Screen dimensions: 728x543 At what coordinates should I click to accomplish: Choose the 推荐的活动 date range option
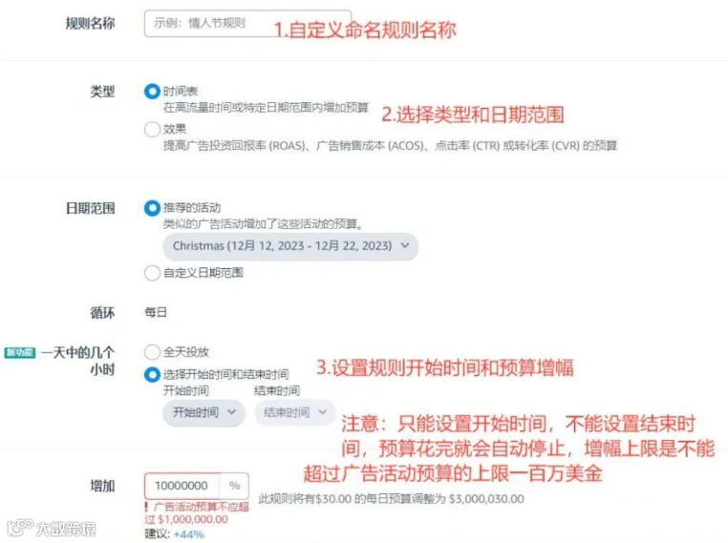[x=152, y=208]
